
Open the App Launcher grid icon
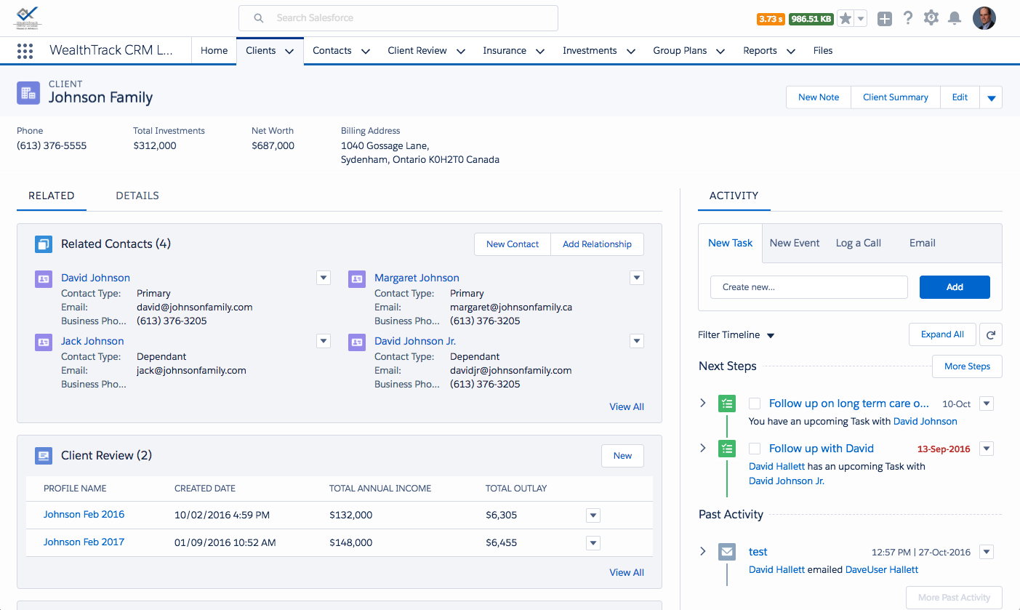tap(25, 51)
